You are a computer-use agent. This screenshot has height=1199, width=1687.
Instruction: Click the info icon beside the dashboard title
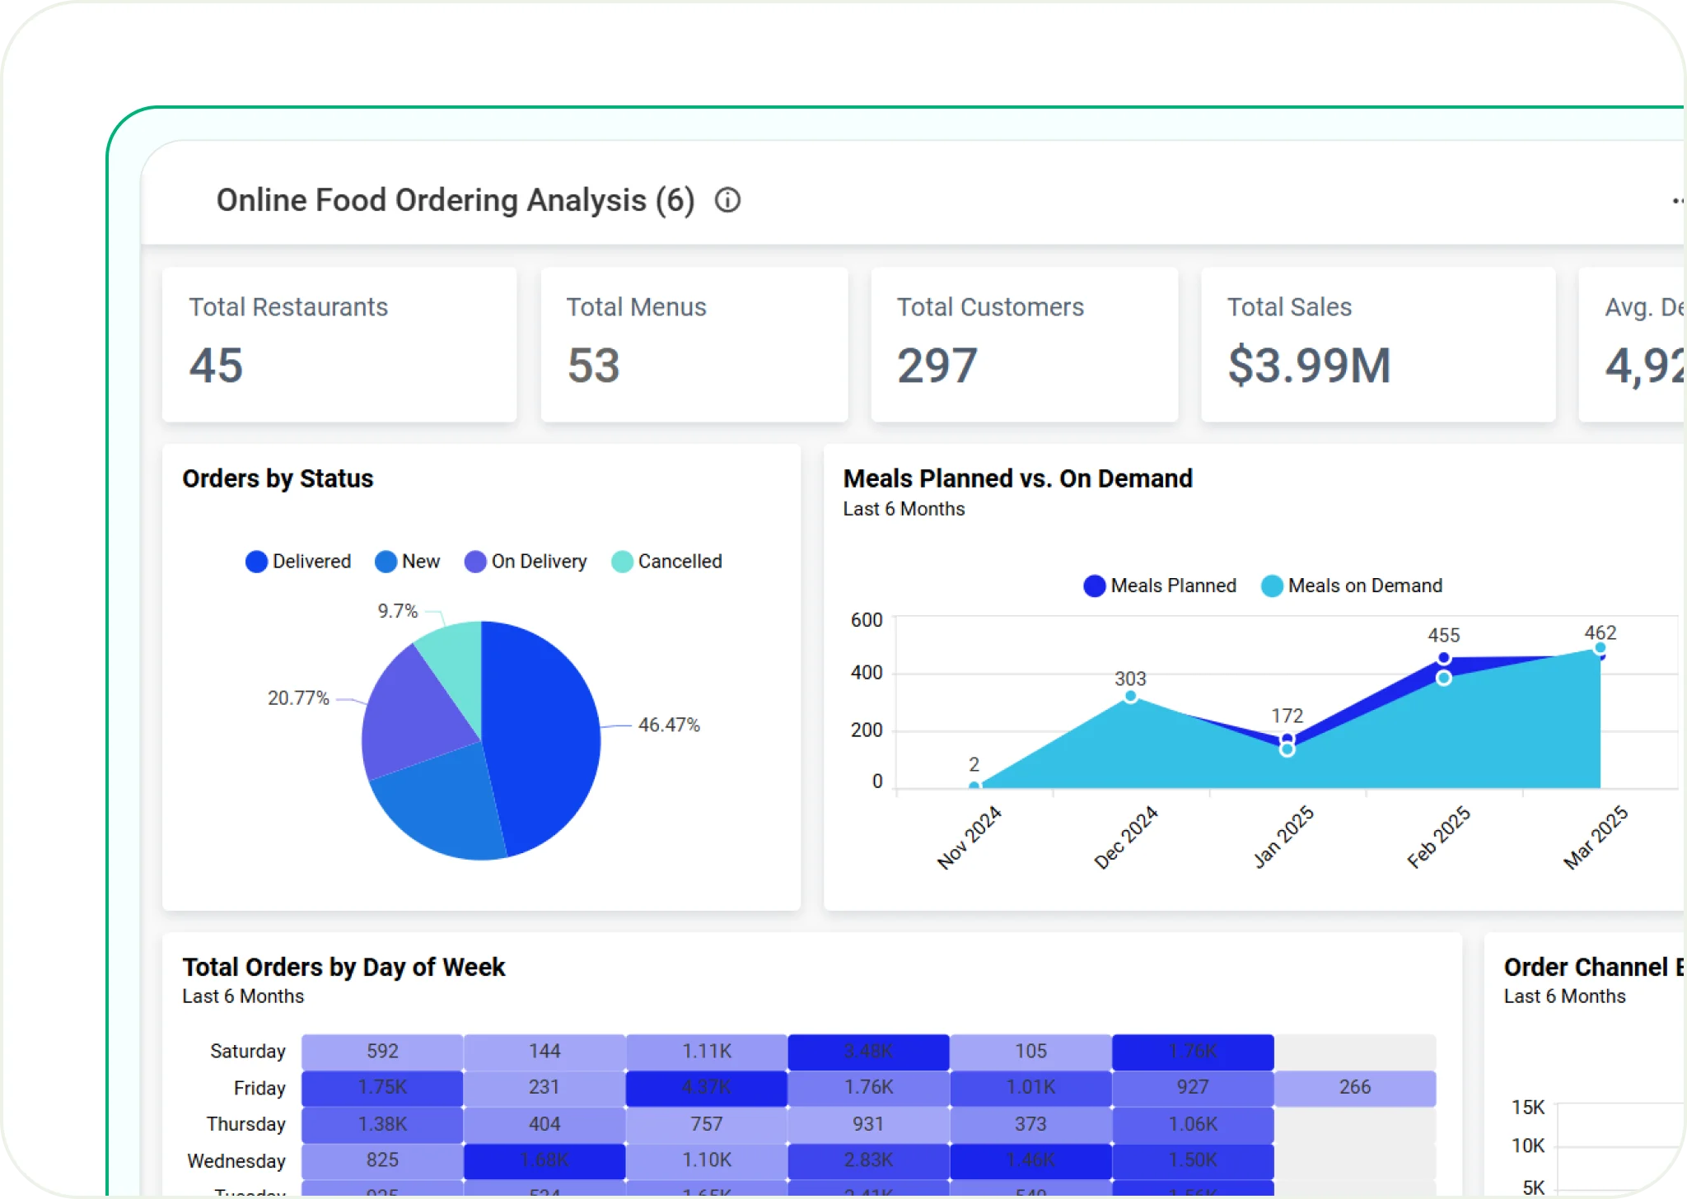[728, 200]
